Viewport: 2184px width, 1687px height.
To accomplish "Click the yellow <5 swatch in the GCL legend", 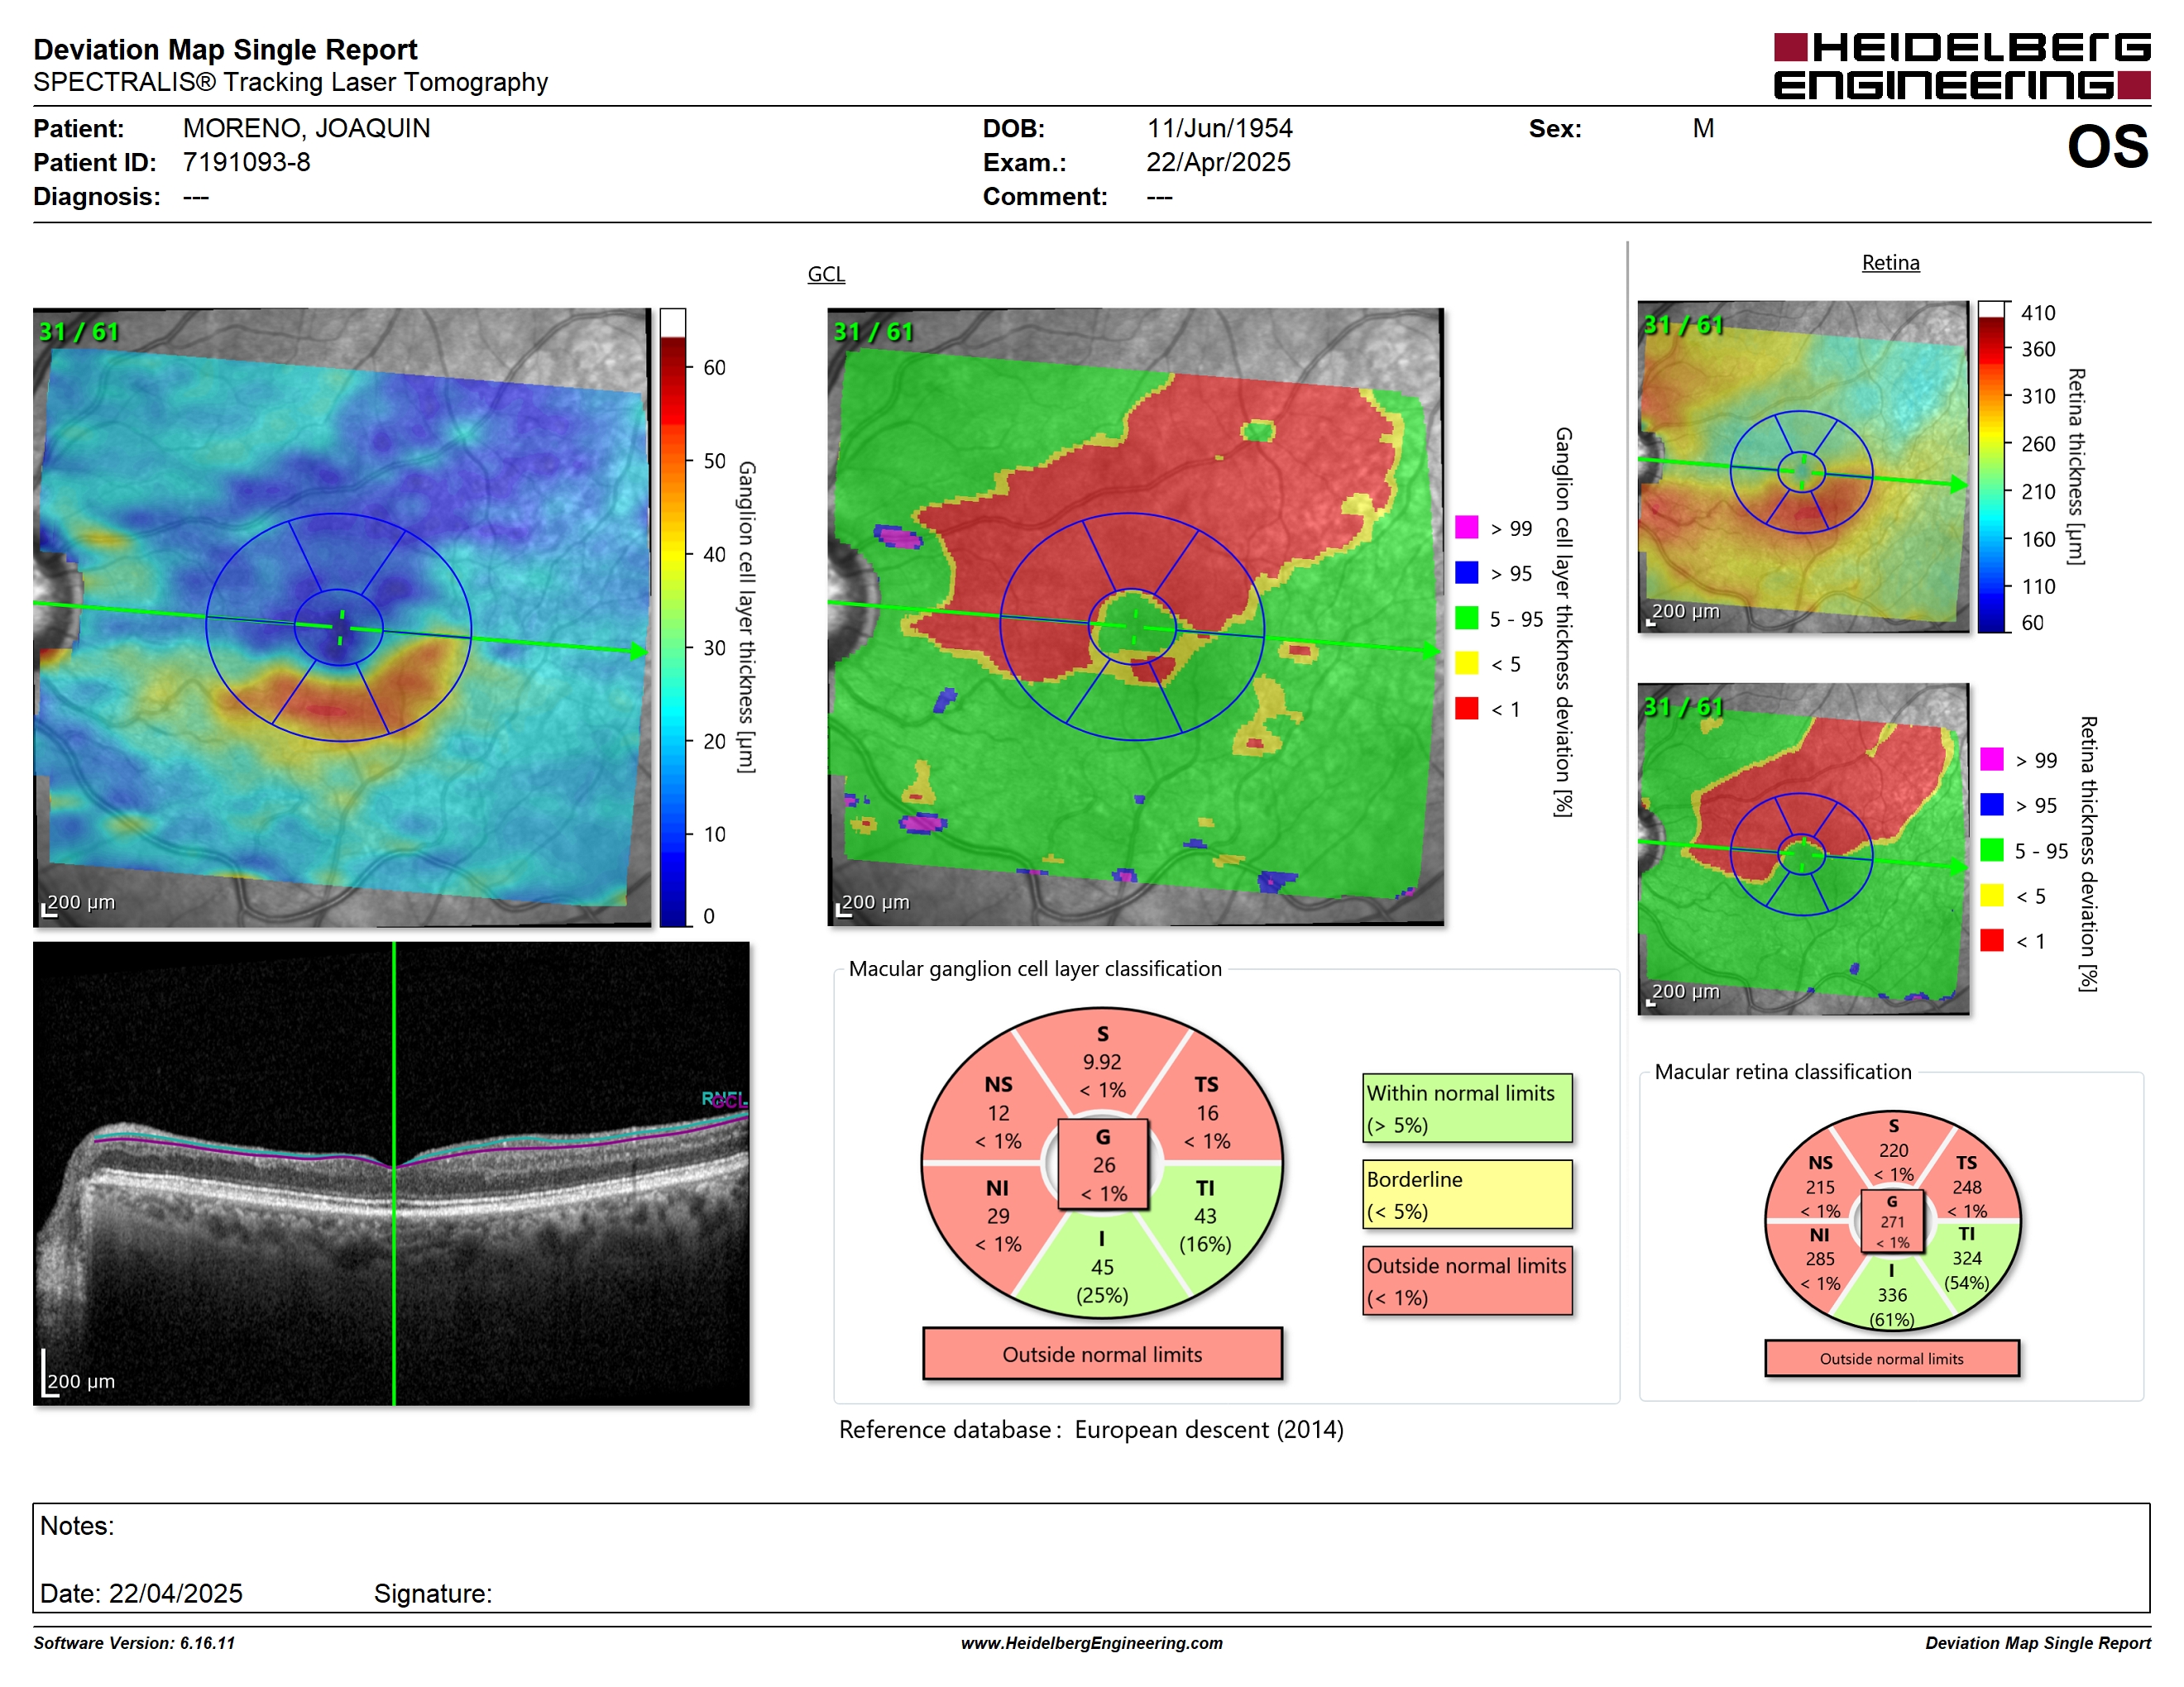I will click(1466, 662).
